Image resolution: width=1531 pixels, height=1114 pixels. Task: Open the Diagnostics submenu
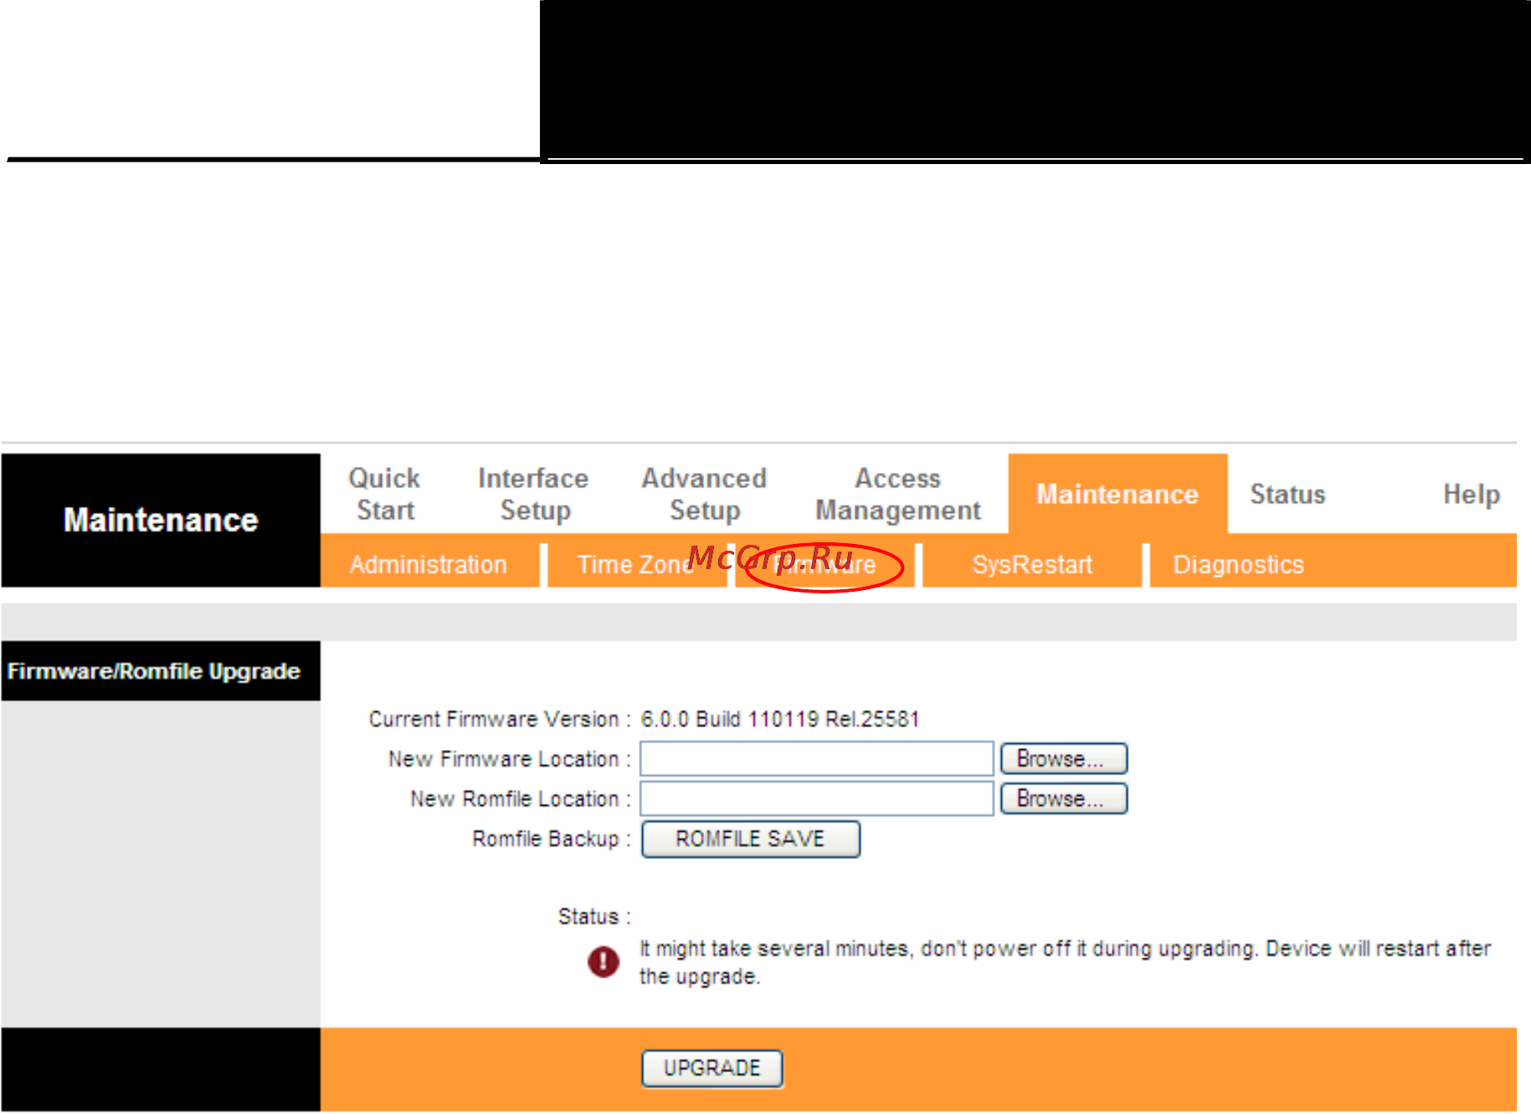coord(1238,565)
